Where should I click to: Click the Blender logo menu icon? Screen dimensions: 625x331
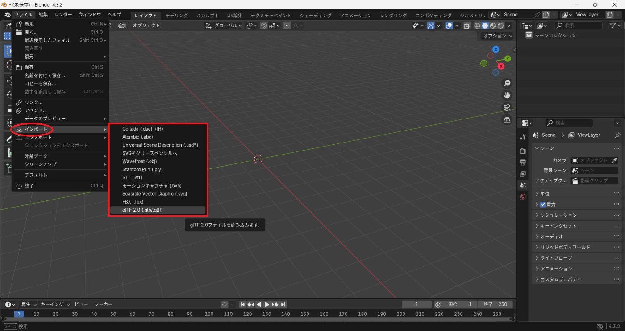coord(7,15)
